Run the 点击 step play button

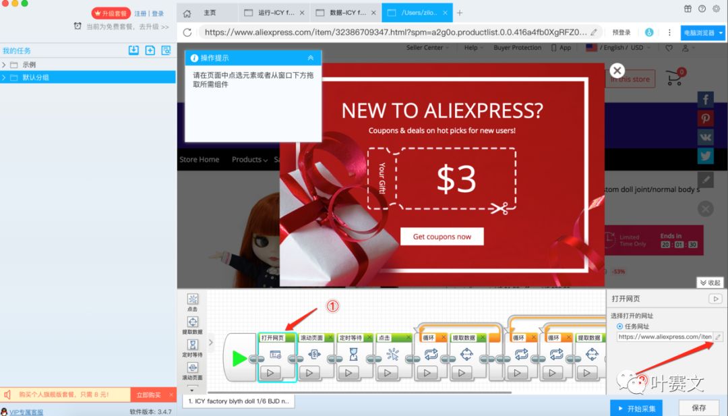[388, 373]
